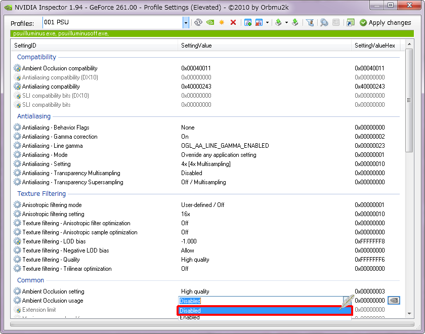Click the add application to profile icon
Image resolution: width=425 pixels, height=334 pixels.
click(x=248, y=22)
